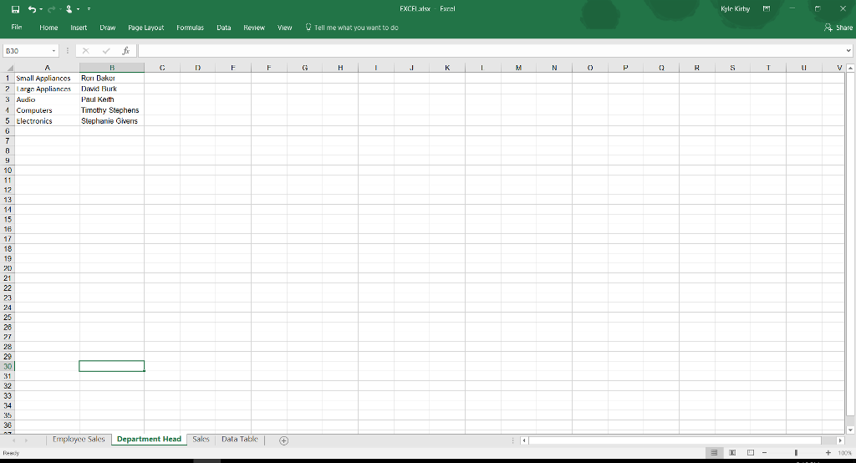Image resolution: width=856 pixels, height=463 pixels.
Task: Zoom in with plus button
Action: pyautogui.click(x=828, y=453)
